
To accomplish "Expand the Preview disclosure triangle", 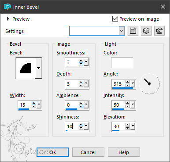I will point(8,19).
